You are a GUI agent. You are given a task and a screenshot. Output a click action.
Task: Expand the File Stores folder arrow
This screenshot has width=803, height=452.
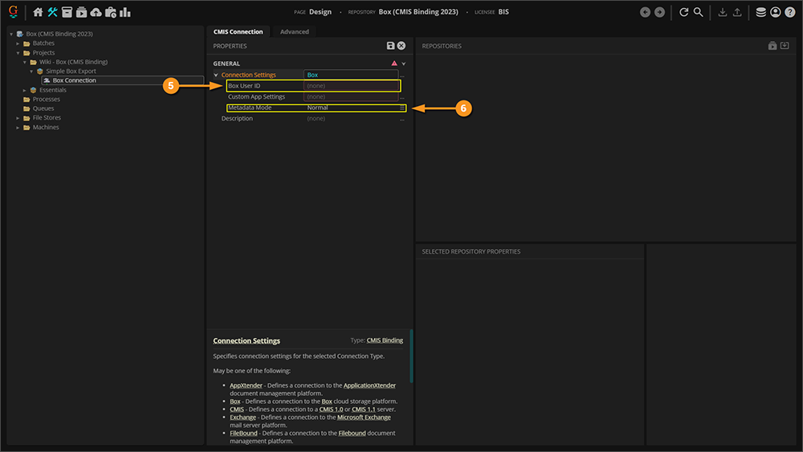coord(18,118)
